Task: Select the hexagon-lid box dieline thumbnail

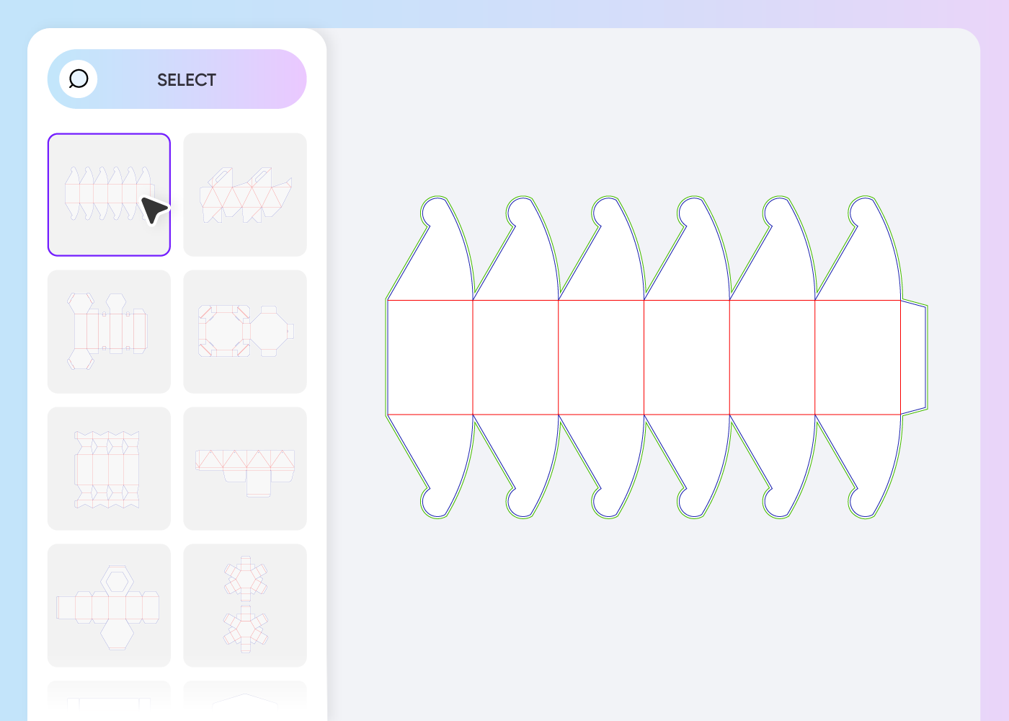Action: pos(109,606)
